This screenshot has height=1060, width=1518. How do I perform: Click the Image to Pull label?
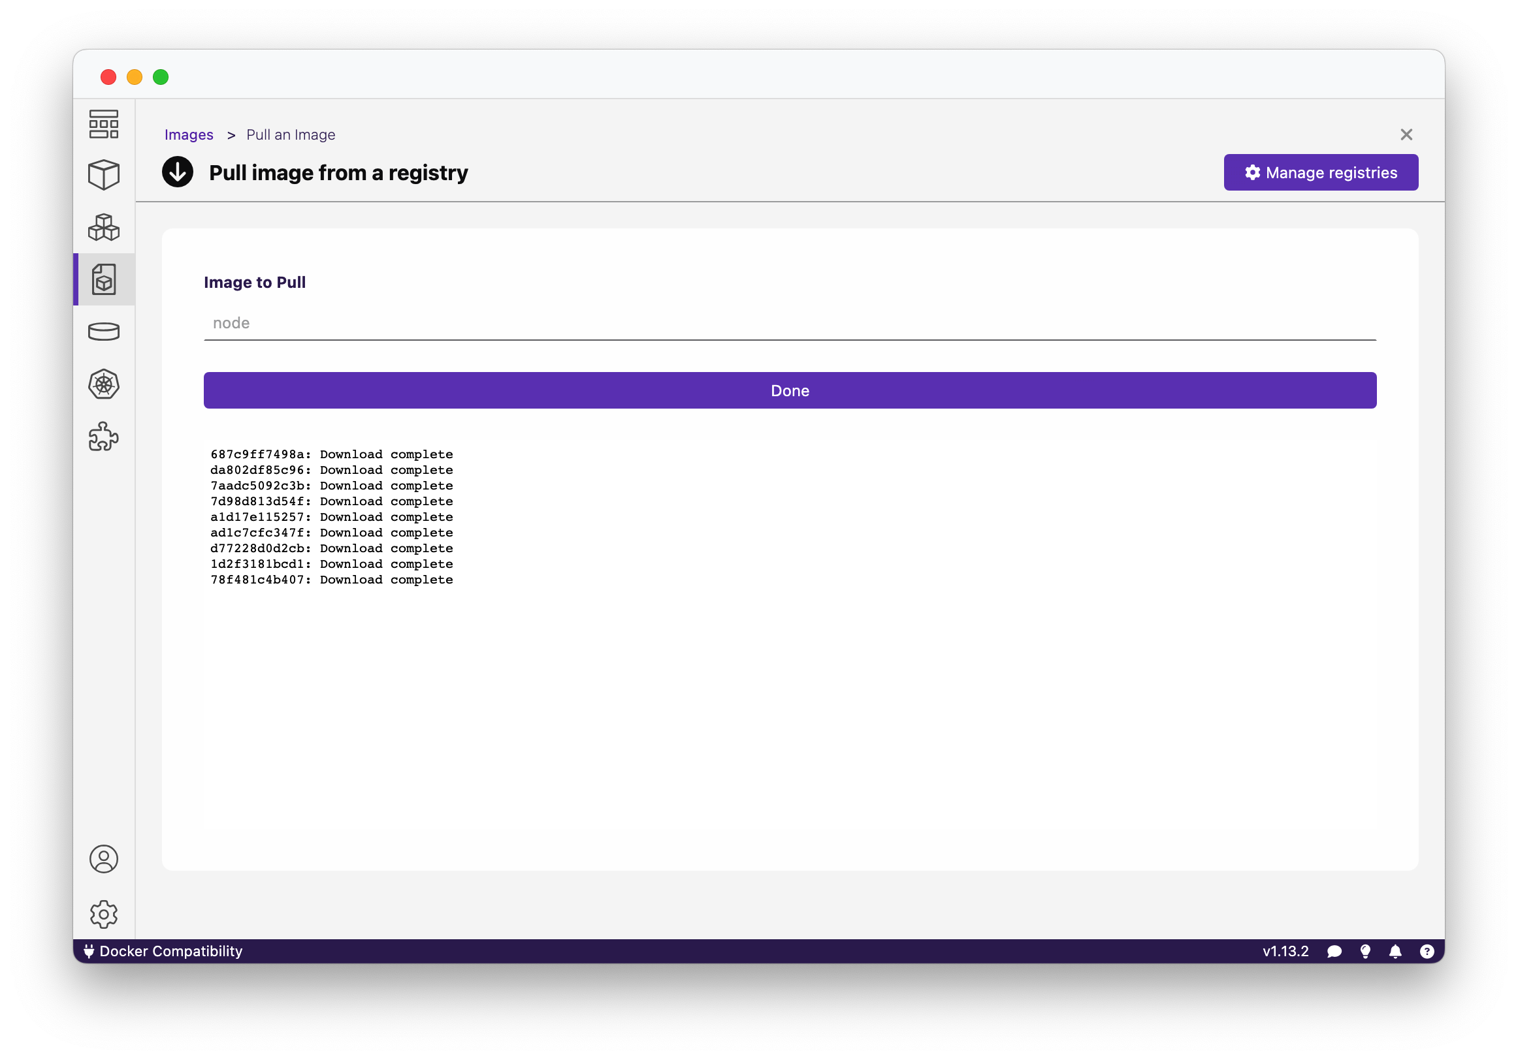[x=255, y=282]
